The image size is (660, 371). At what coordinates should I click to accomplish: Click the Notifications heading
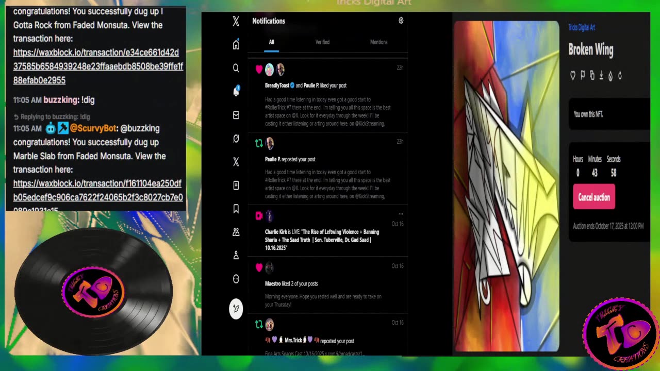pos(269,21)
